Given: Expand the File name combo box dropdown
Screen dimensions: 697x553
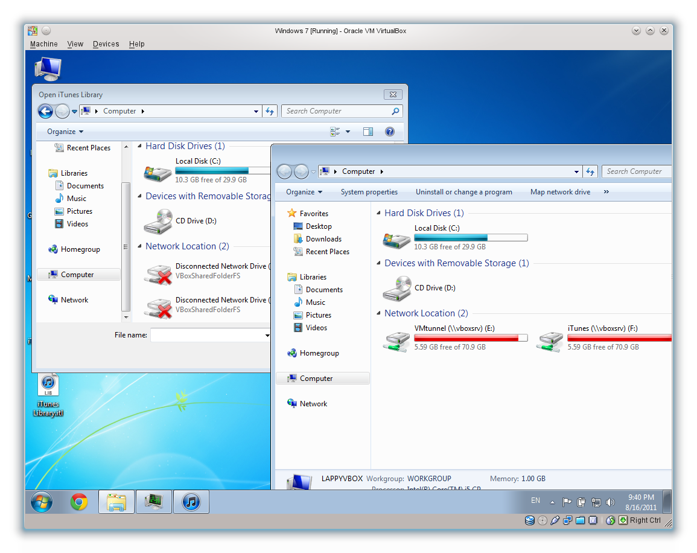Looking at the screenshot, I should [x=267, y=335].
